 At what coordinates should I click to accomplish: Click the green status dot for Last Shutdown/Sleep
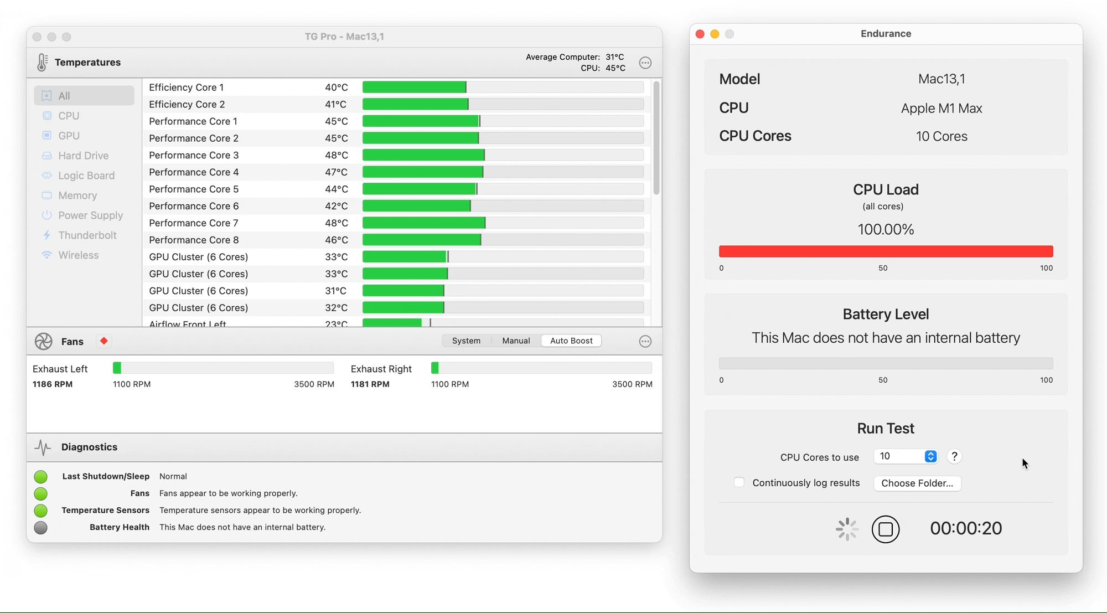[40, 476]
